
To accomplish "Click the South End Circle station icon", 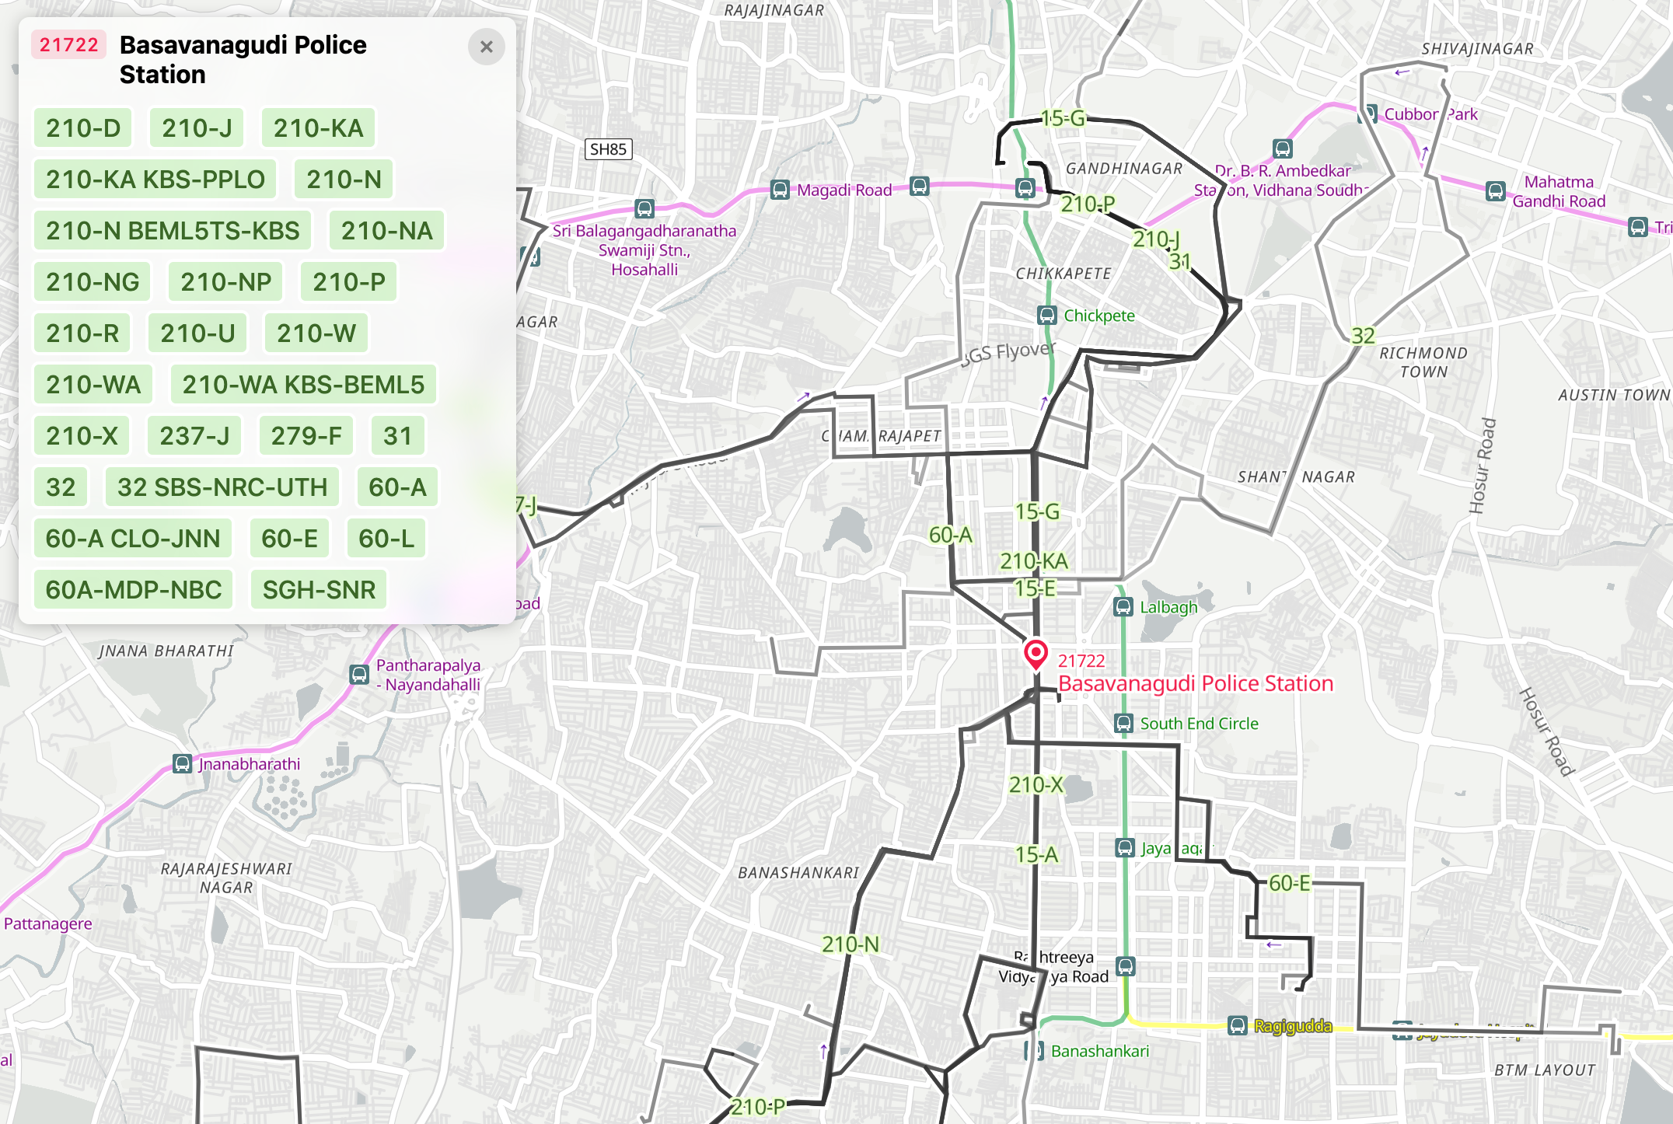I will click(1123, 723).
